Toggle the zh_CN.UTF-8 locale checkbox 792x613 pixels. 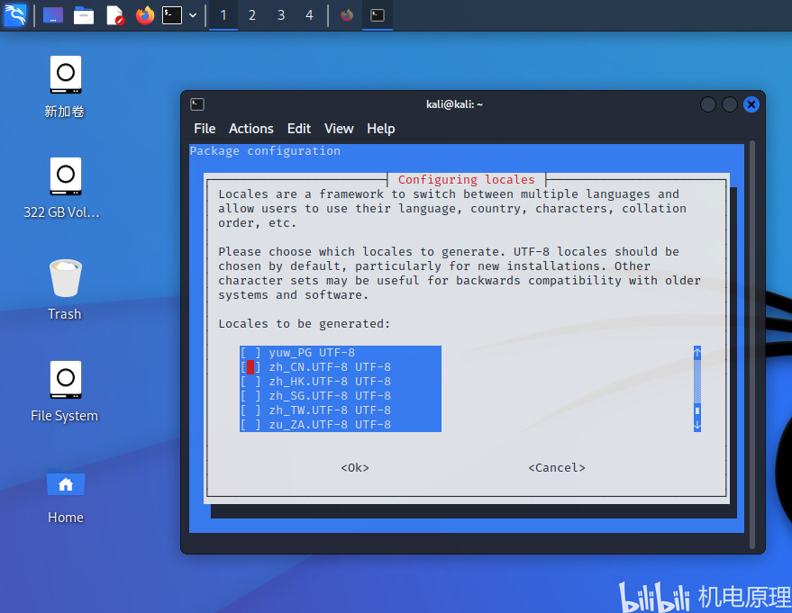pyautogui.click(x=250, y=366)
